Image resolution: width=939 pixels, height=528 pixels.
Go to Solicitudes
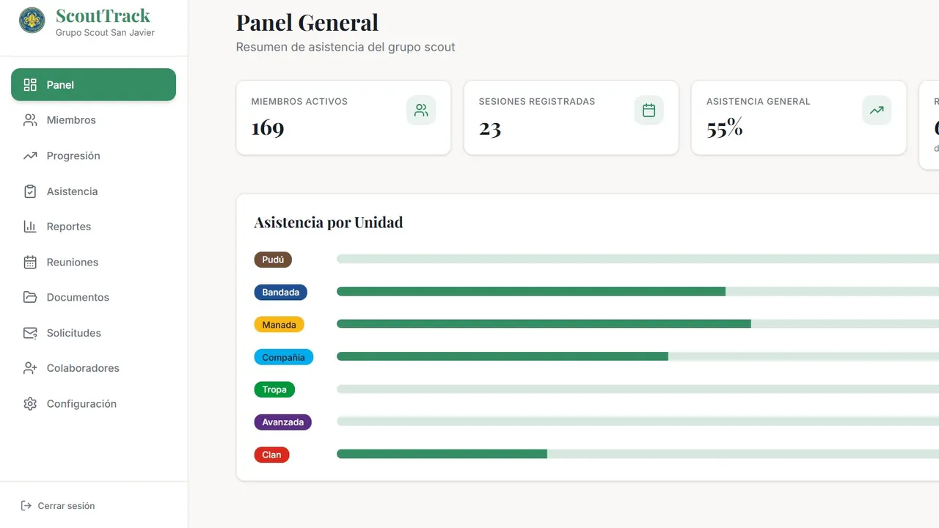(93, 333)
